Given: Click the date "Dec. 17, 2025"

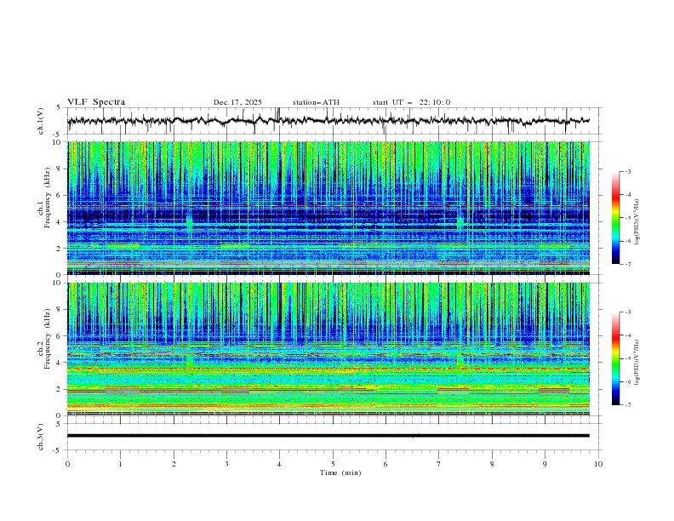Looking at the screenshot, I should click(237, 102).
